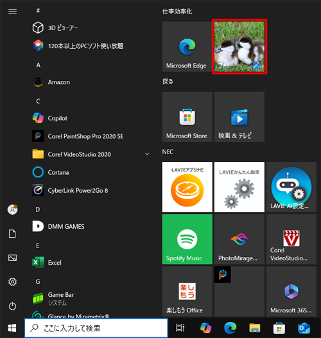Image resolution: width=321 pixels, height=338 pixels.
Task: Expand the Corel VideoStudio 2020 folder chevron
Action: click(147, 154)
